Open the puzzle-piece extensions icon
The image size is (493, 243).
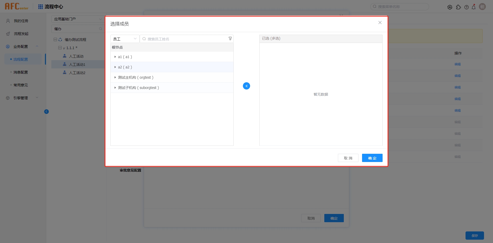coord(458,7)
